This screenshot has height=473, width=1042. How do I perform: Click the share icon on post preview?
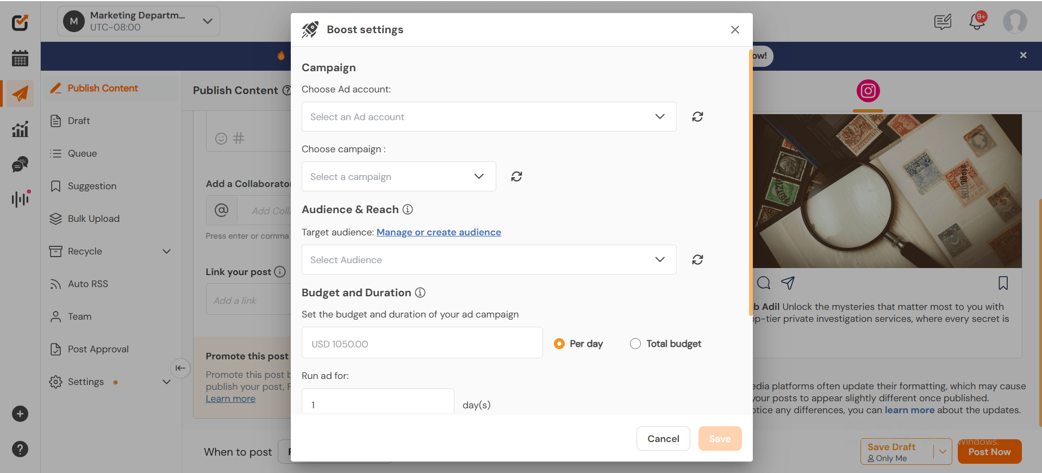[x=788, y=283]
